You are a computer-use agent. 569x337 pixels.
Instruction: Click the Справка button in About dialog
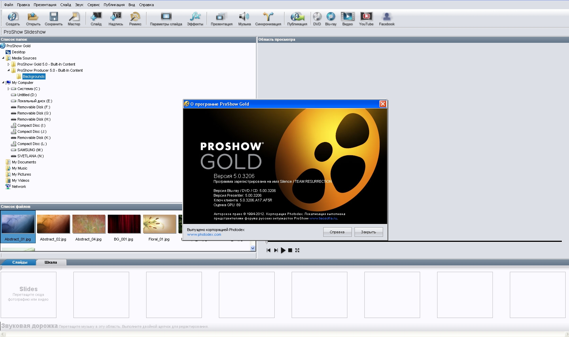click(x=337, y=232)
